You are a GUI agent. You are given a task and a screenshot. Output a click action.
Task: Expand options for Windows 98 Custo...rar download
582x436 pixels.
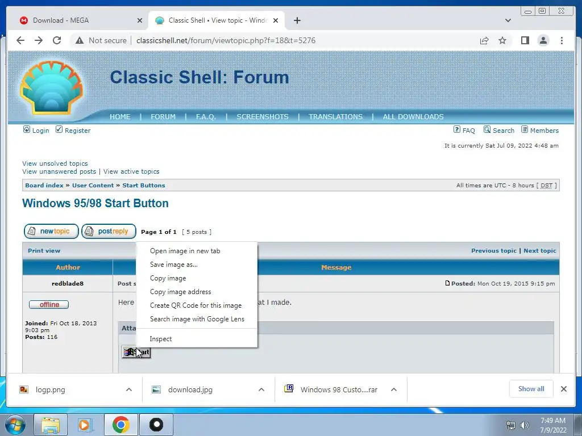point(394,389)
